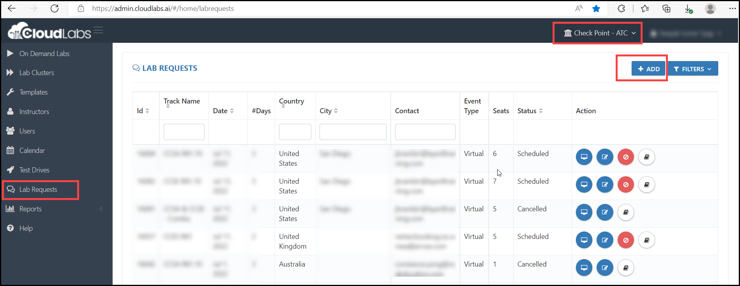Open the collections icon in browser toolbar
This screenshot has width=740, height=286.
coord(666,8)
